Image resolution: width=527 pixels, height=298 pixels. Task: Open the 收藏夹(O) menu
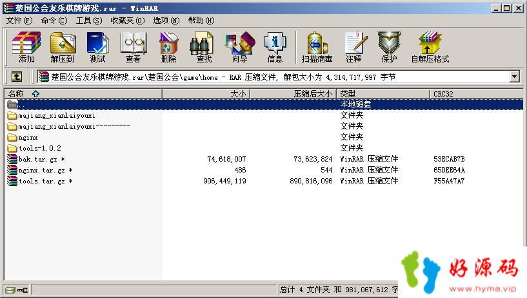pyautogui.click(x=128, y=21)
